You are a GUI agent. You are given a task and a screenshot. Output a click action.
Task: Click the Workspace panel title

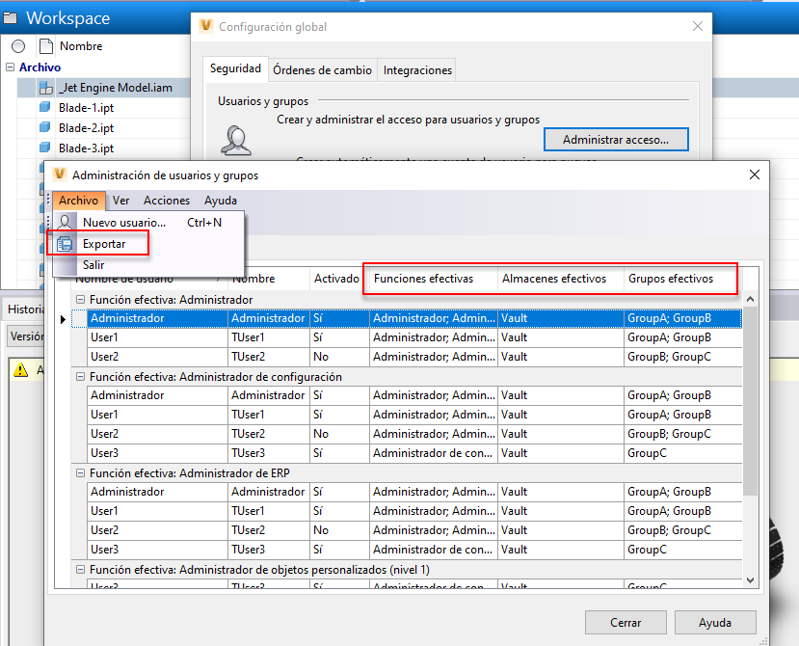click(67, 18)
